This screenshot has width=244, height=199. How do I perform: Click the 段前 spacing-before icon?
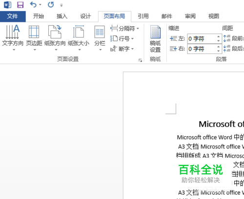pyautogui.click(x=226, y=38)
